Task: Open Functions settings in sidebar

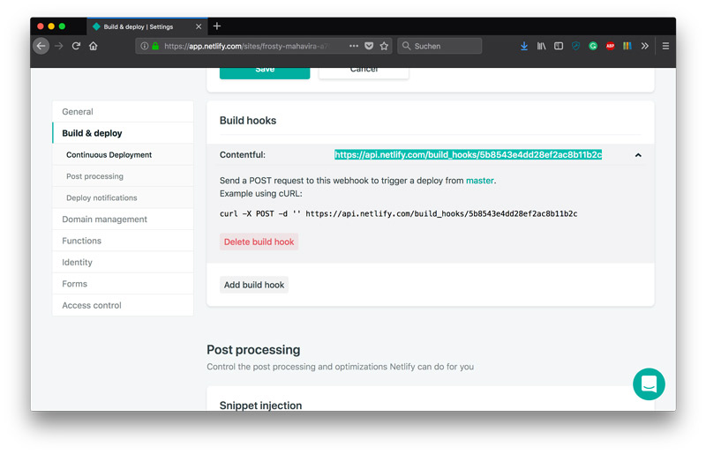Action: pyautogui.click(x=123, y=241)
